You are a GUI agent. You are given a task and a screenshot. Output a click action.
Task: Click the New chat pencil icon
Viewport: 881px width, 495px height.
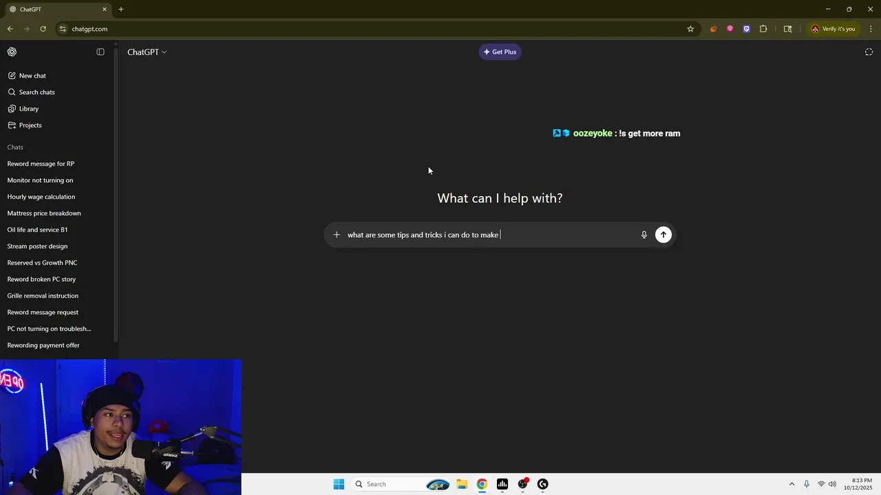(x=12, y=76)
